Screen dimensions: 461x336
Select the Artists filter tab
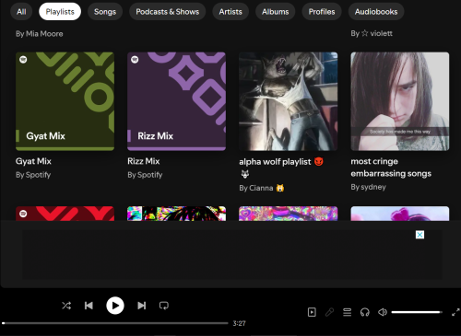(230, 12)
